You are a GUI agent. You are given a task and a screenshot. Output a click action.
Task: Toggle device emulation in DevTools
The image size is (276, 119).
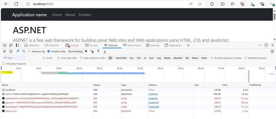[x=11, y=45]
